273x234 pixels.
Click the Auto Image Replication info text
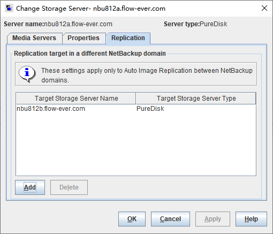point(147,76)
